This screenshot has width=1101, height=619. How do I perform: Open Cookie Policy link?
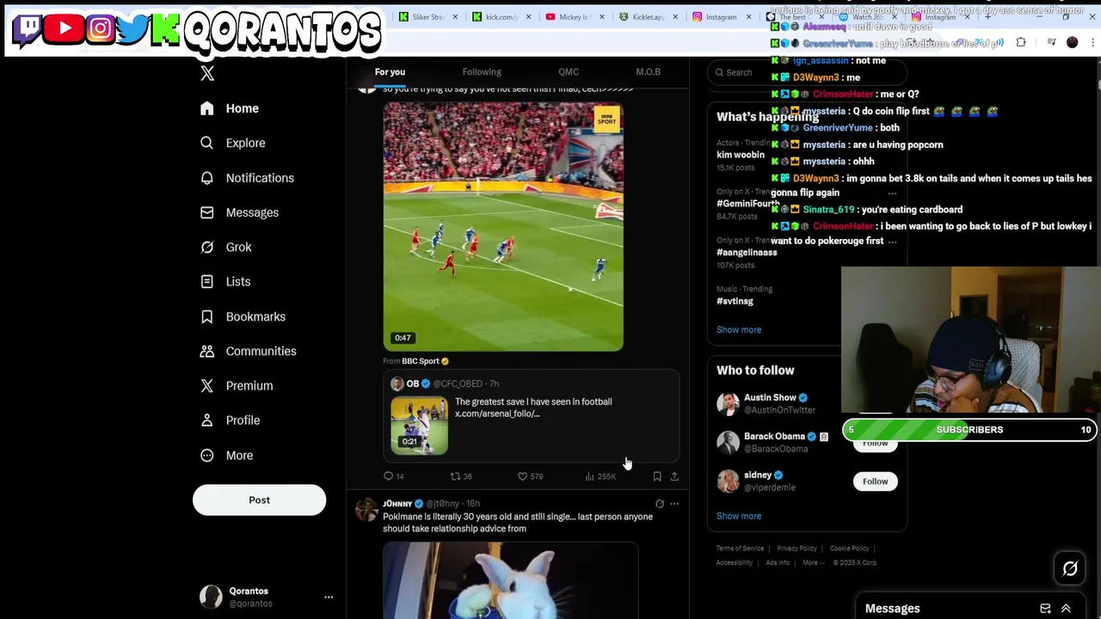tap(849, 549)
